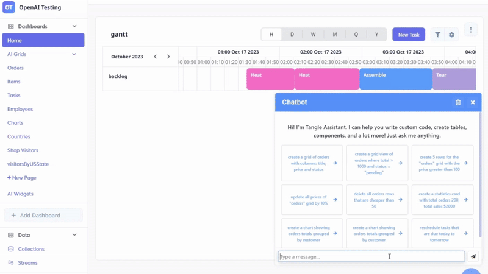Click Add Dashboard button
488x274 pixels.
pos(43,216)
